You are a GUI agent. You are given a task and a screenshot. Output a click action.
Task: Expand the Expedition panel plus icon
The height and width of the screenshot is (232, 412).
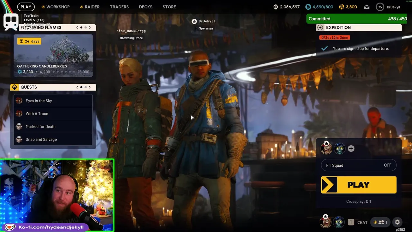pyautogui.click(x=320, y=27)
